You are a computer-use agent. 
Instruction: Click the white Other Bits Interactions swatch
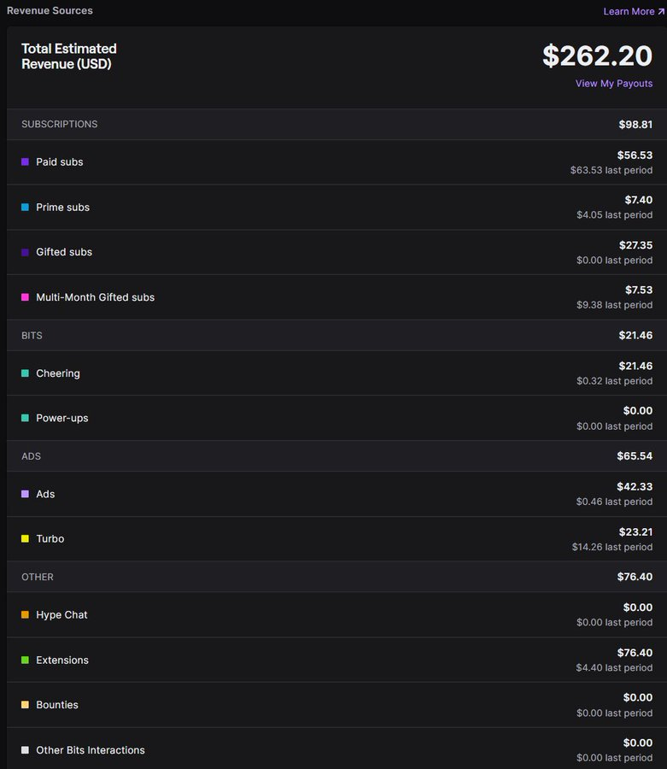[25, 750]
